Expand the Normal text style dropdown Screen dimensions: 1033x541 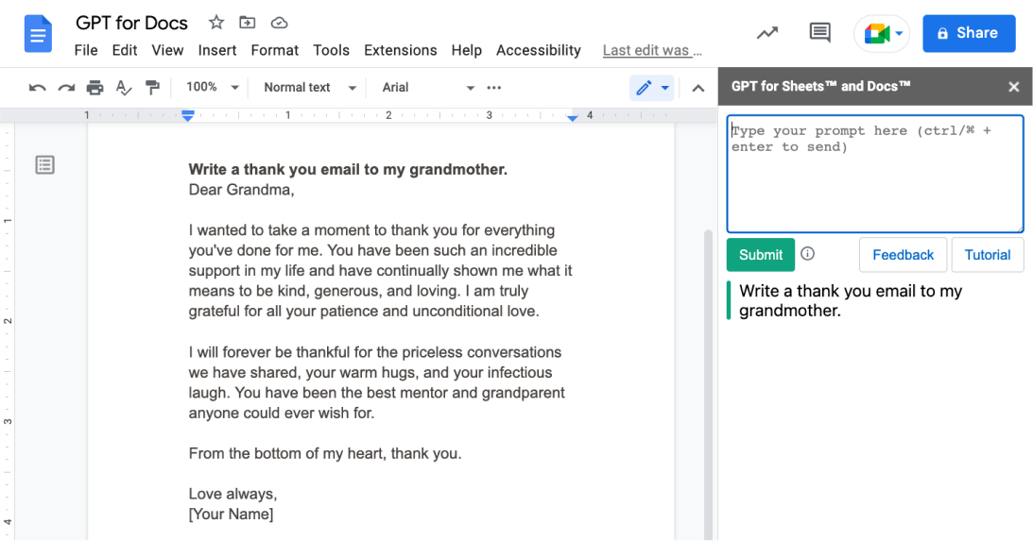(x=310, y=88)
